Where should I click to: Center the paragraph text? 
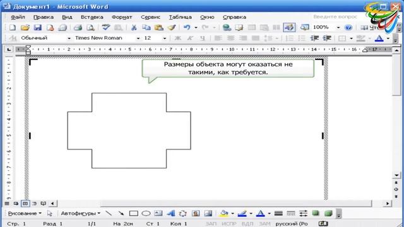(230, 38)
